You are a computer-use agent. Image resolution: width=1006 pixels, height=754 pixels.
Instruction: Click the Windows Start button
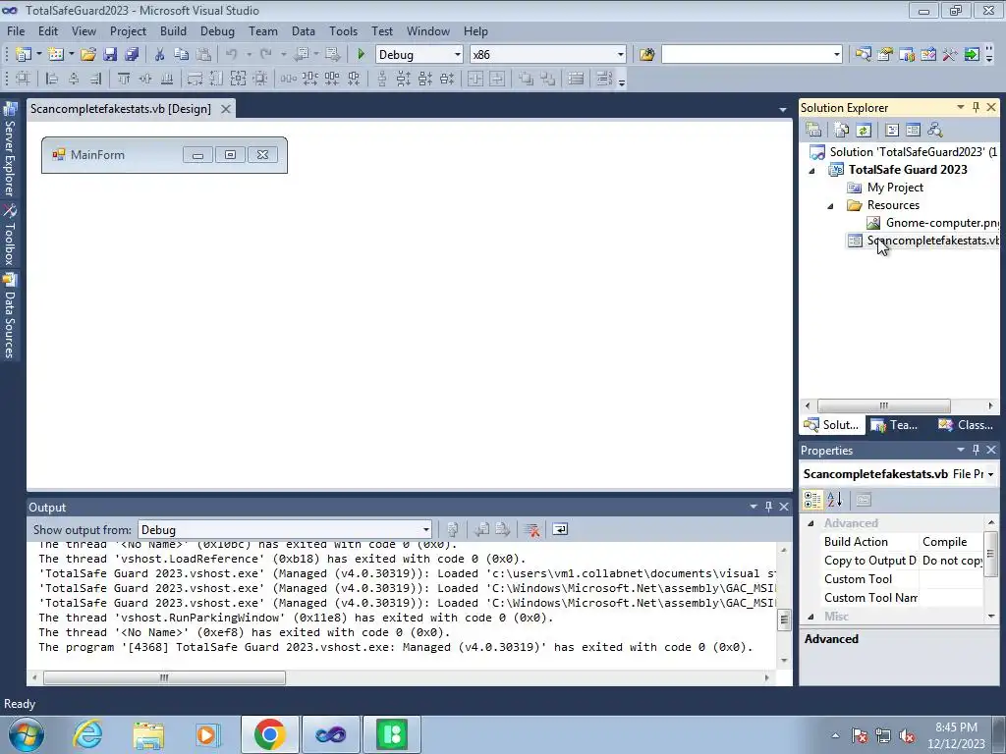click(x=26, y=734)
